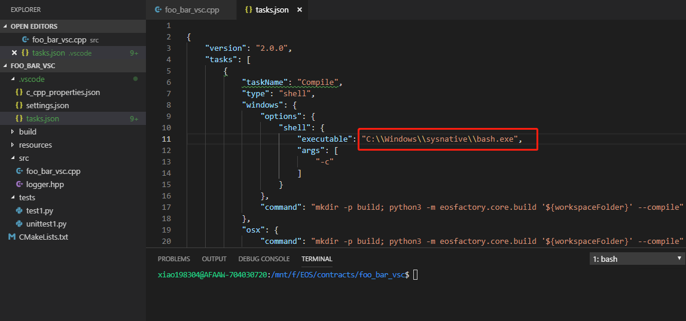Click the header file icon beside logger.hpp
Image resolution: width=686 pixels, height=321 pixels.
(19, 184)
